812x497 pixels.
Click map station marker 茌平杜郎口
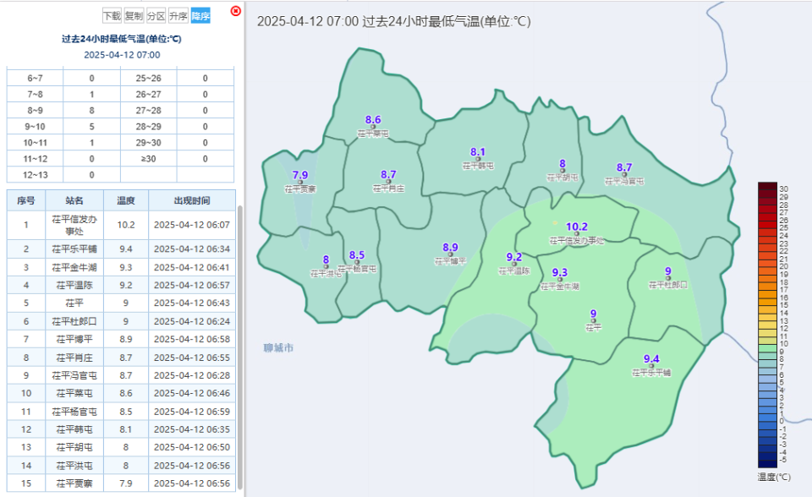tap(668, 279)
